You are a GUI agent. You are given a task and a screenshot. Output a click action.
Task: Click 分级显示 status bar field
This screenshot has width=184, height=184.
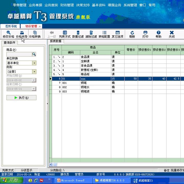[27, 170]
